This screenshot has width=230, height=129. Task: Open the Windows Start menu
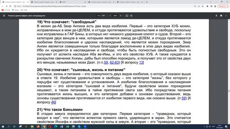click(3, 126)
